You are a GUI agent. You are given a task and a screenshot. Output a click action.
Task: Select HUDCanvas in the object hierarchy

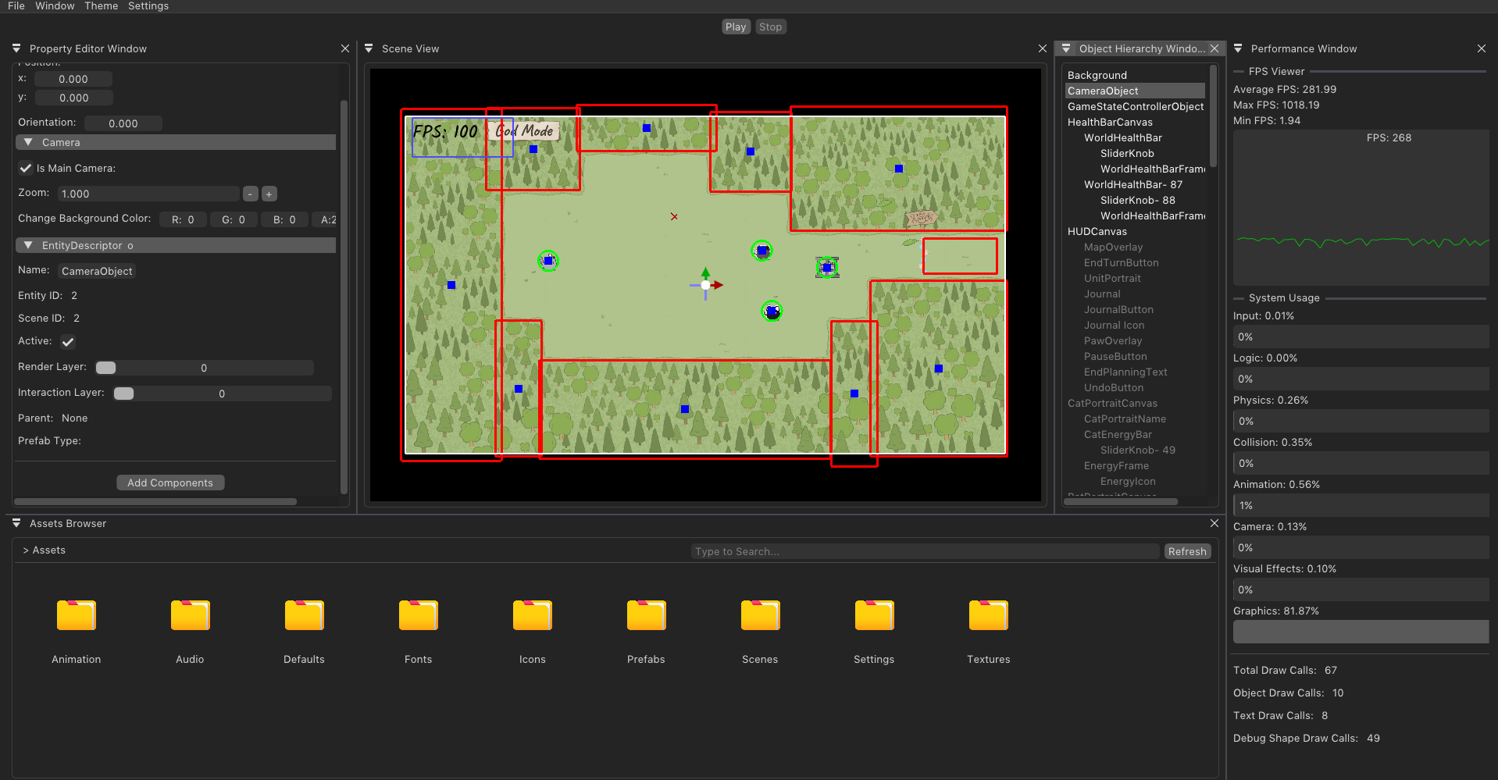click(1097, 232)
